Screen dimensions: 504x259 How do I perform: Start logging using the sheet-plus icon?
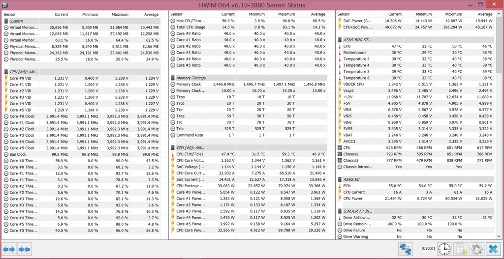pos(461,249)
